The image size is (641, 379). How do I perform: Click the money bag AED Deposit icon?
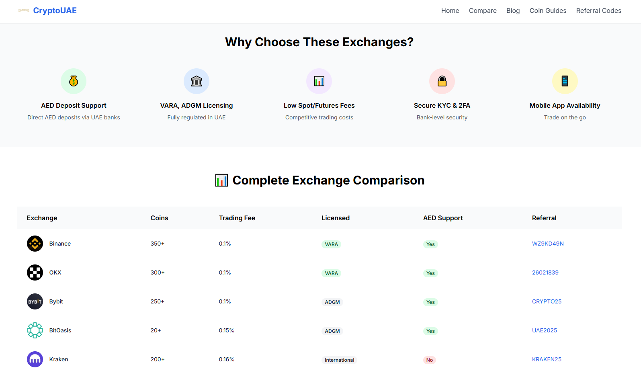coord(74,81)
